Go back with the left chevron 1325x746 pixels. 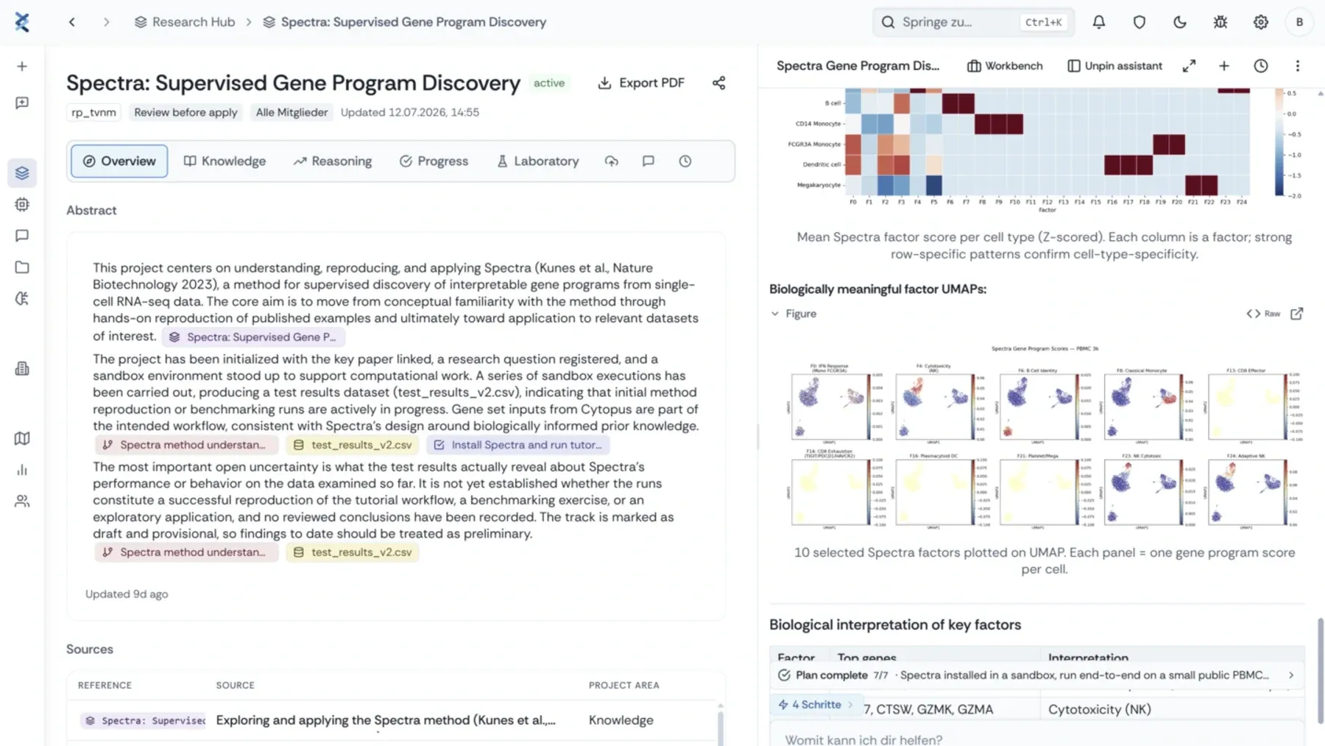coord(72,22)
